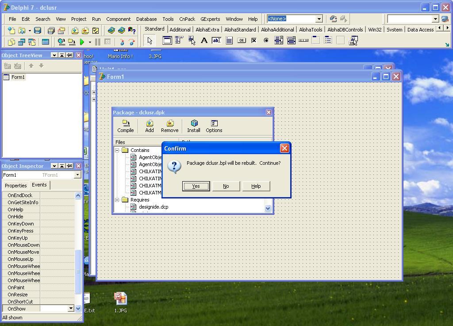Click the Open file toolbar icon
The image size is (453, 326).
pos(21,31)
